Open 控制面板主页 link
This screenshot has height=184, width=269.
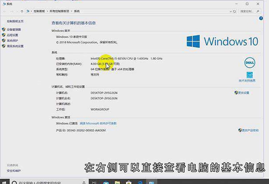point(15,21)
